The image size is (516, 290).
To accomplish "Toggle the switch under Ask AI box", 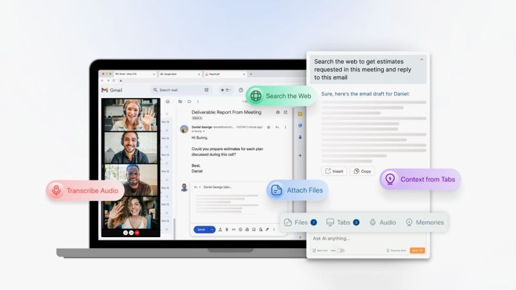I will tap(341, 251).
